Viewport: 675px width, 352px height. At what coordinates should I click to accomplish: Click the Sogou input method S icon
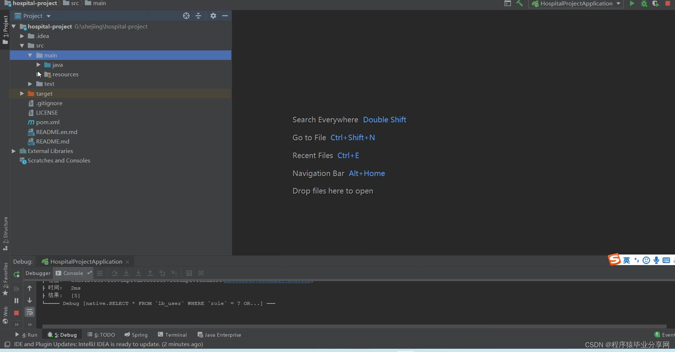tap(614, 260)
